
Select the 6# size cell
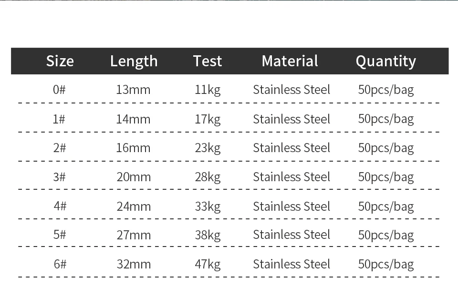[60, 264]
